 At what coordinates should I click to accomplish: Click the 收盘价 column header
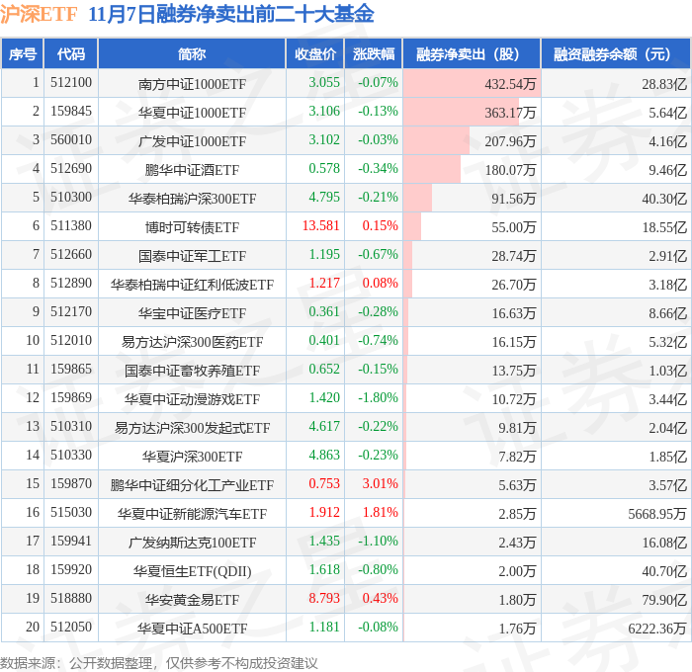point(315,53)
